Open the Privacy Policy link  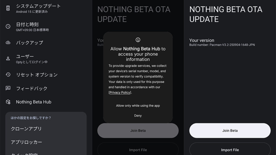(x=120, y=92)
